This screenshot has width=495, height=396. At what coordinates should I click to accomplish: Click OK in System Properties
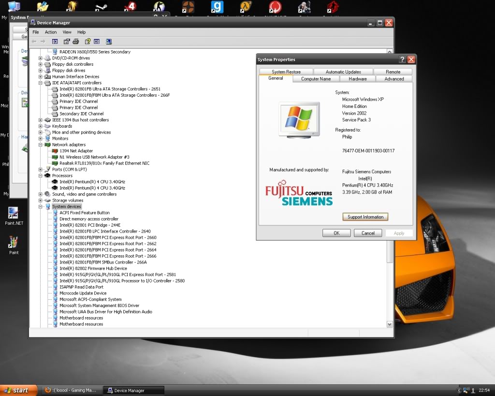point(336,233)
